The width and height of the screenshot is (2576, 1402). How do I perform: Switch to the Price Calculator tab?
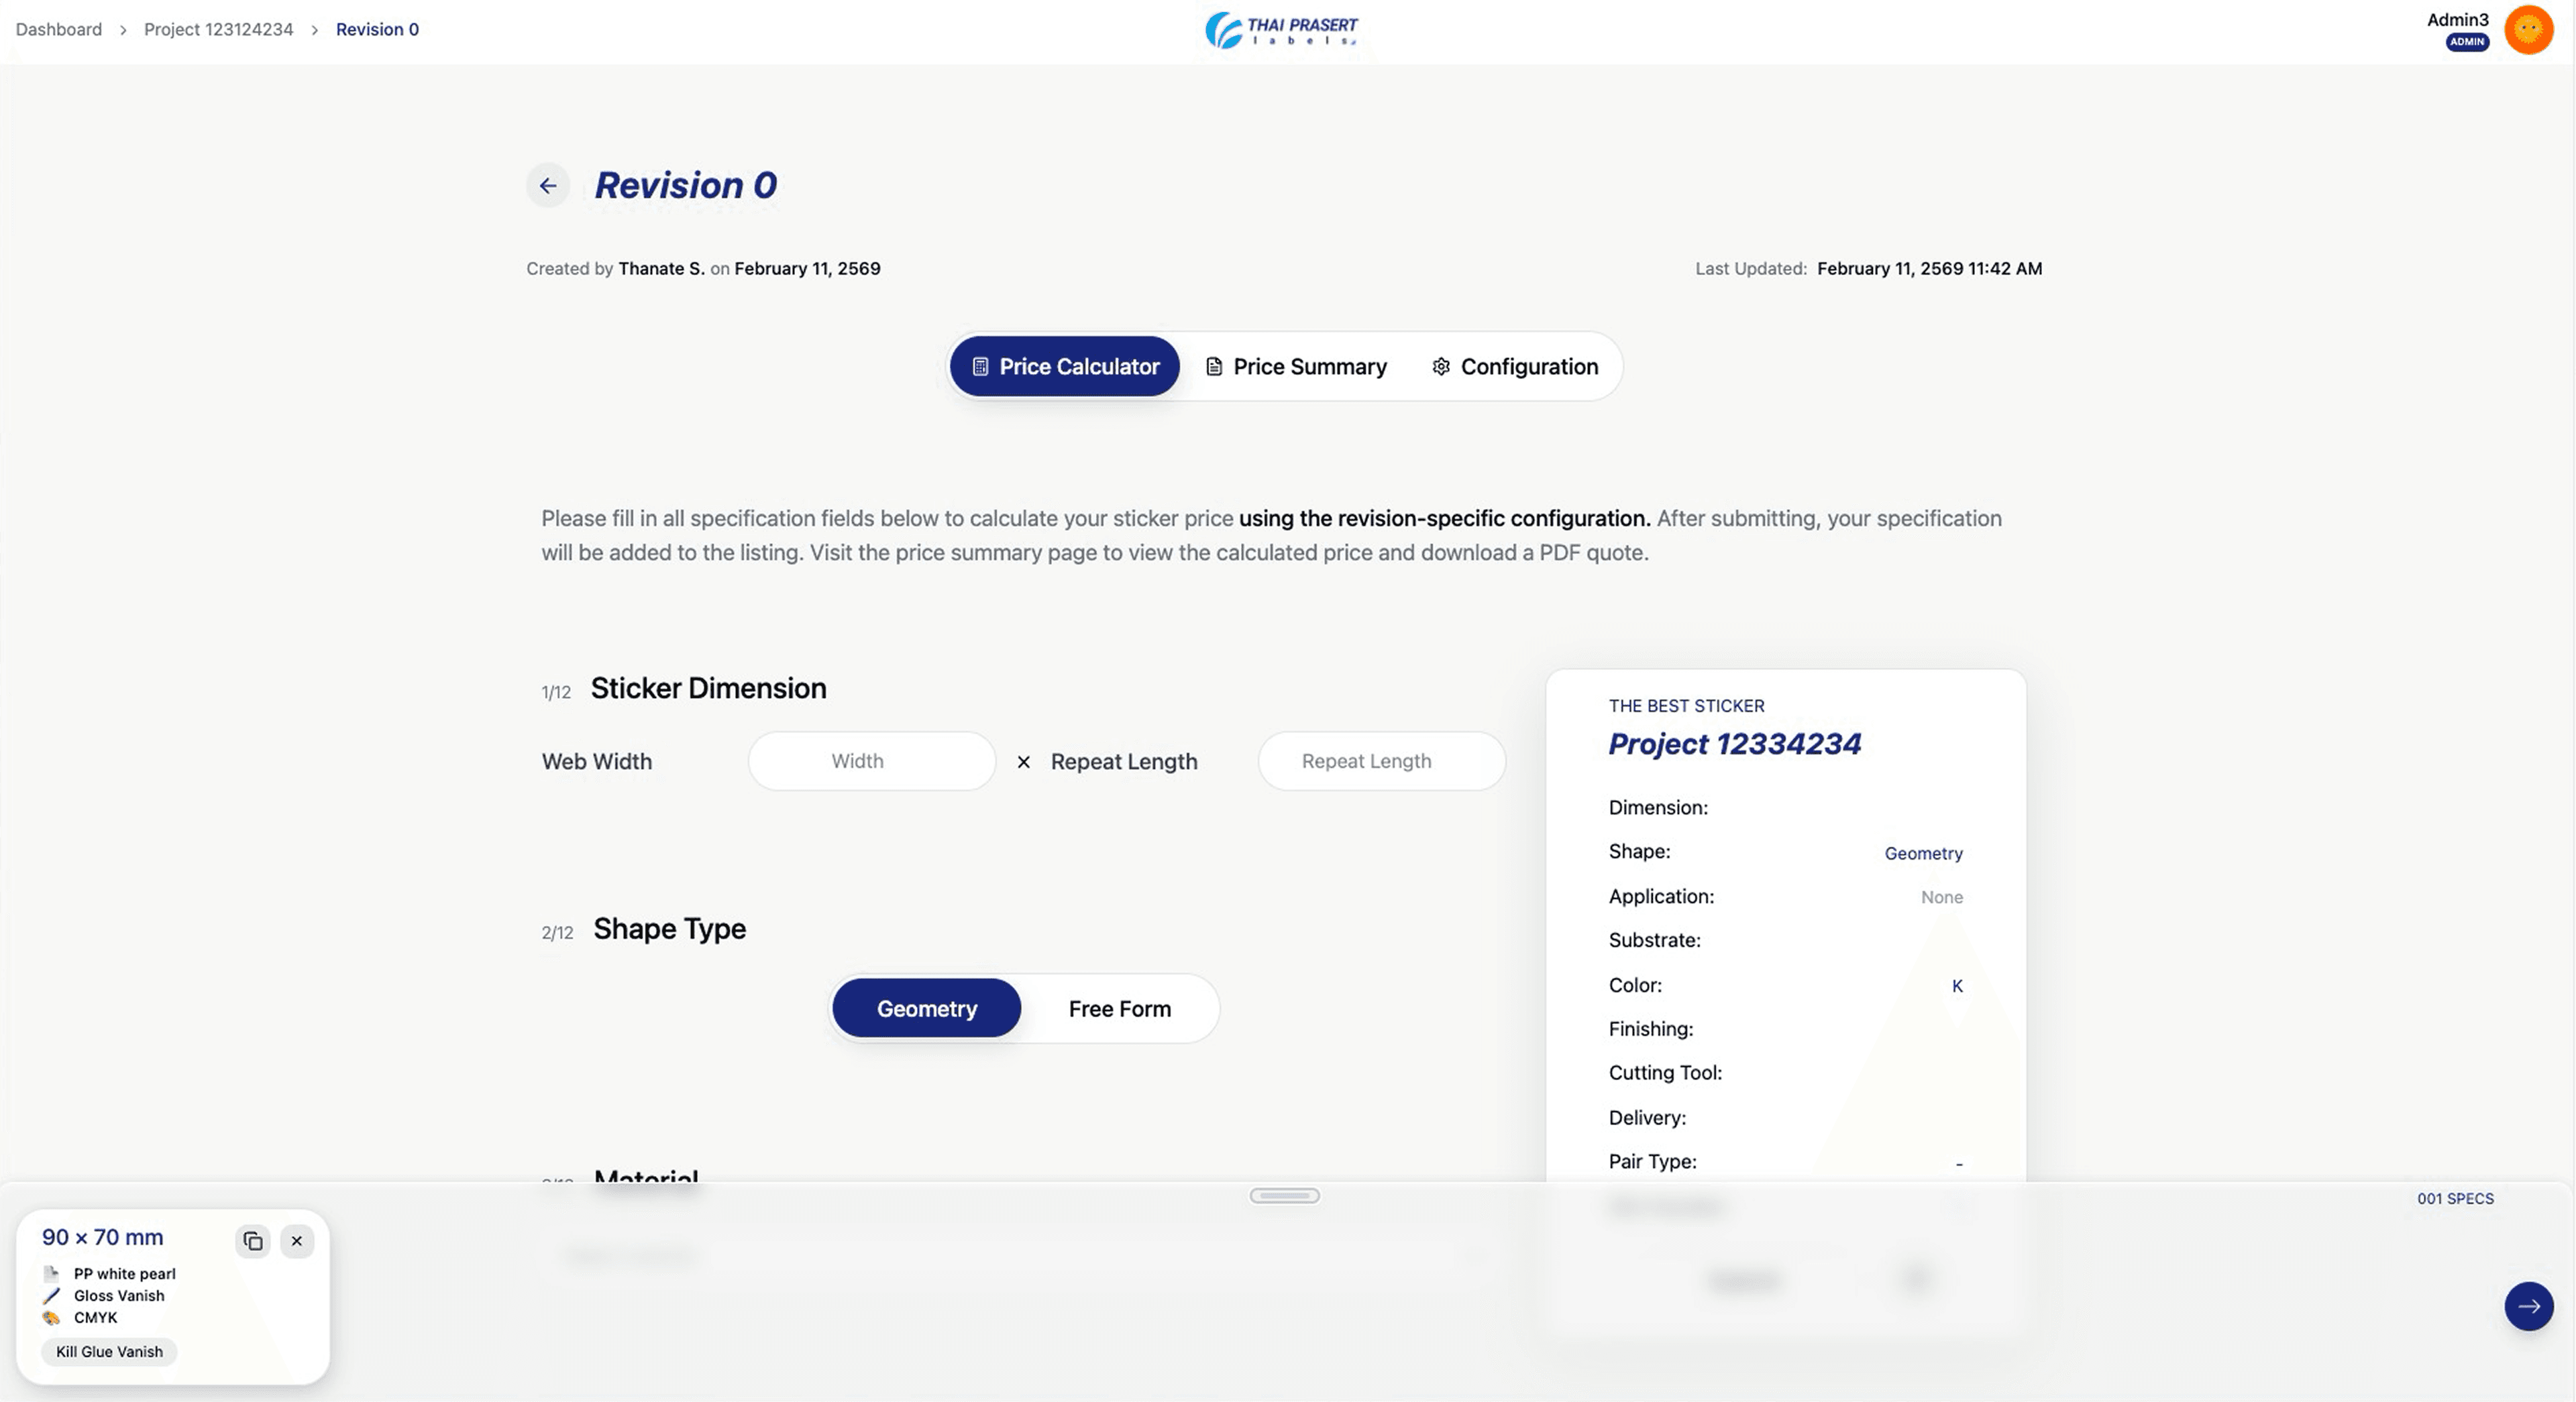click(1064, 367)
